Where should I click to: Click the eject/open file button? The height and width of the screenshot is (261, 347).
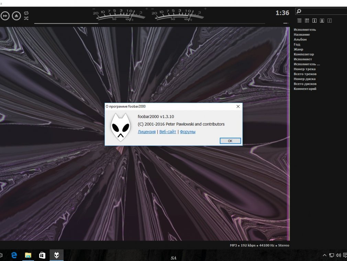tap(16, 16)
